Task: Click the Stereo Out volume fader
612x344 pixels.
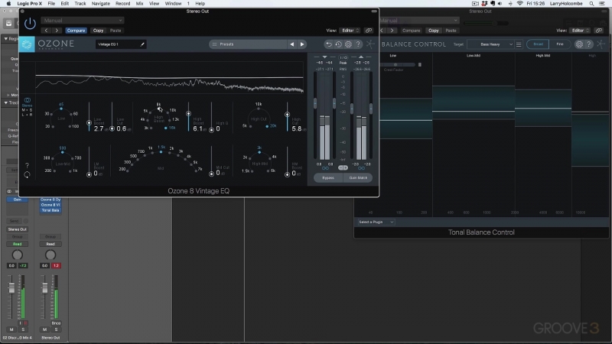Action: (45, 288)
